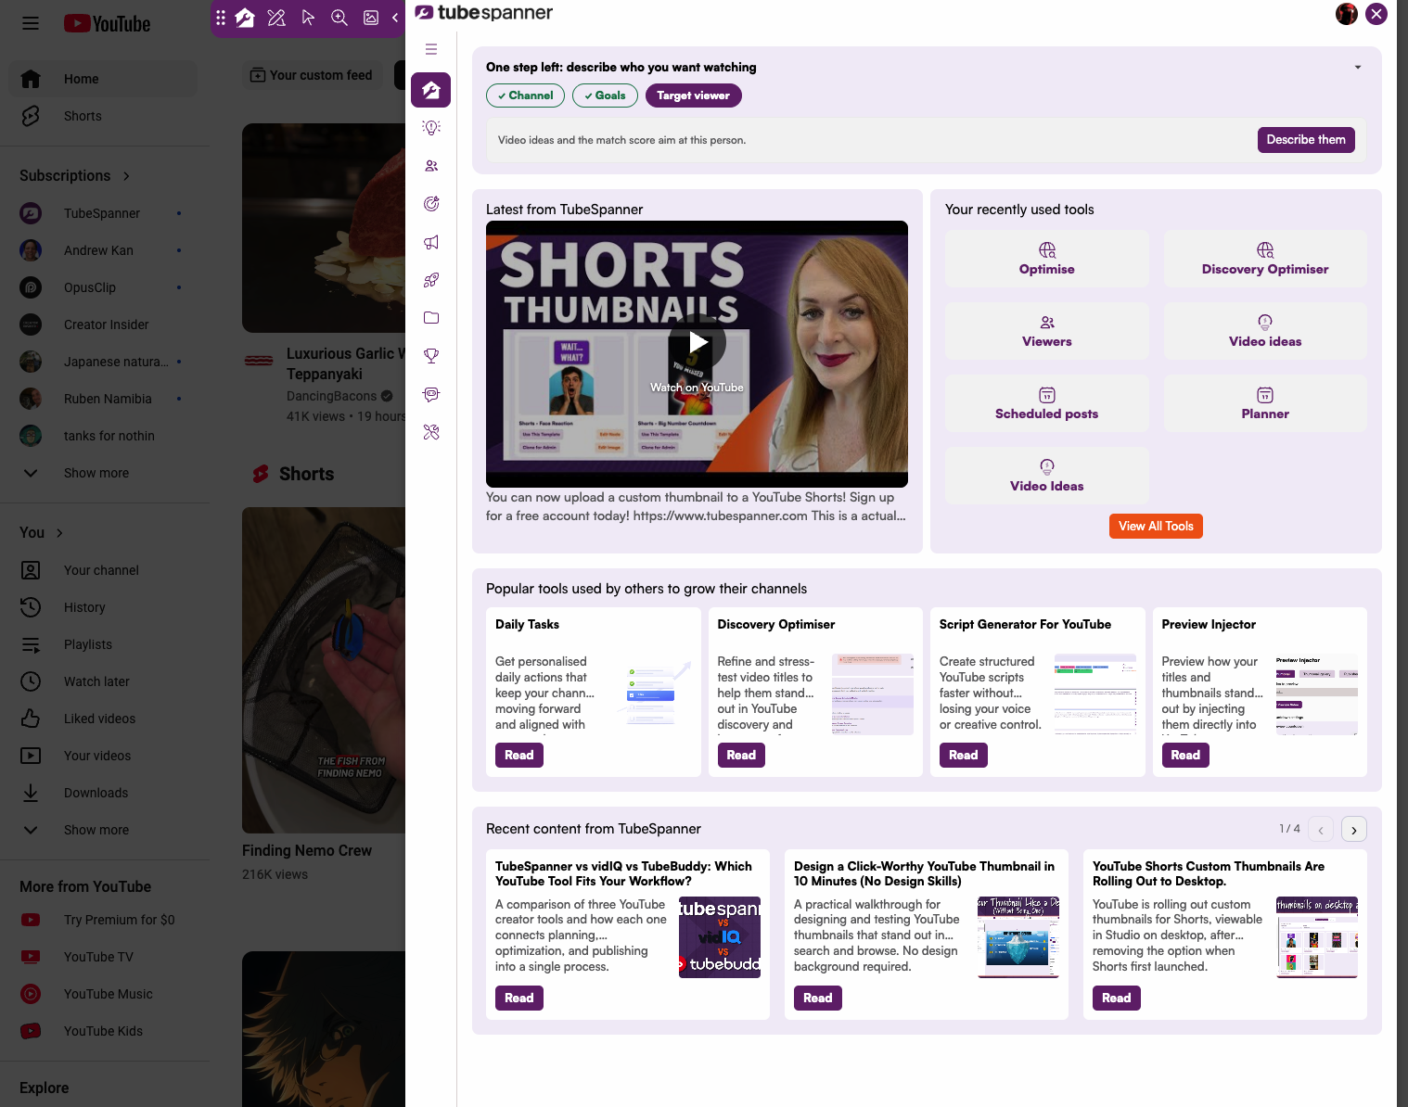This screenshot has height=1107, width=1408.
Task: Open the Scheduled posts tool tile
Action: point(1047,403)
